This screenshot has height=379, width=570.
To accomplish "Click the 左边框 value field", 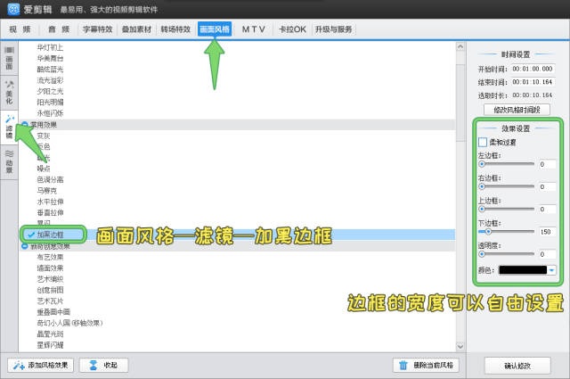I will [x=547, y=165].
